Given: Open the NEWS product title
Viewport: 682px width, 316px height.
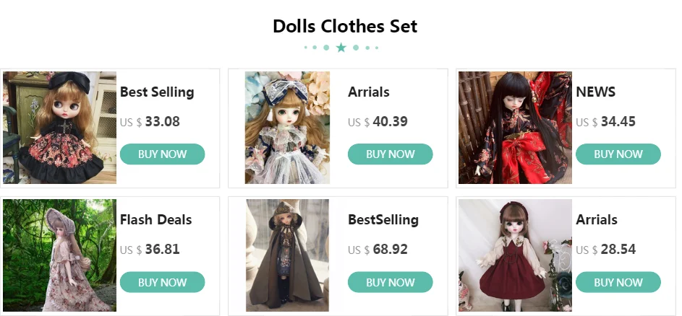Looking at the screenshot, I should pos(595,92).
